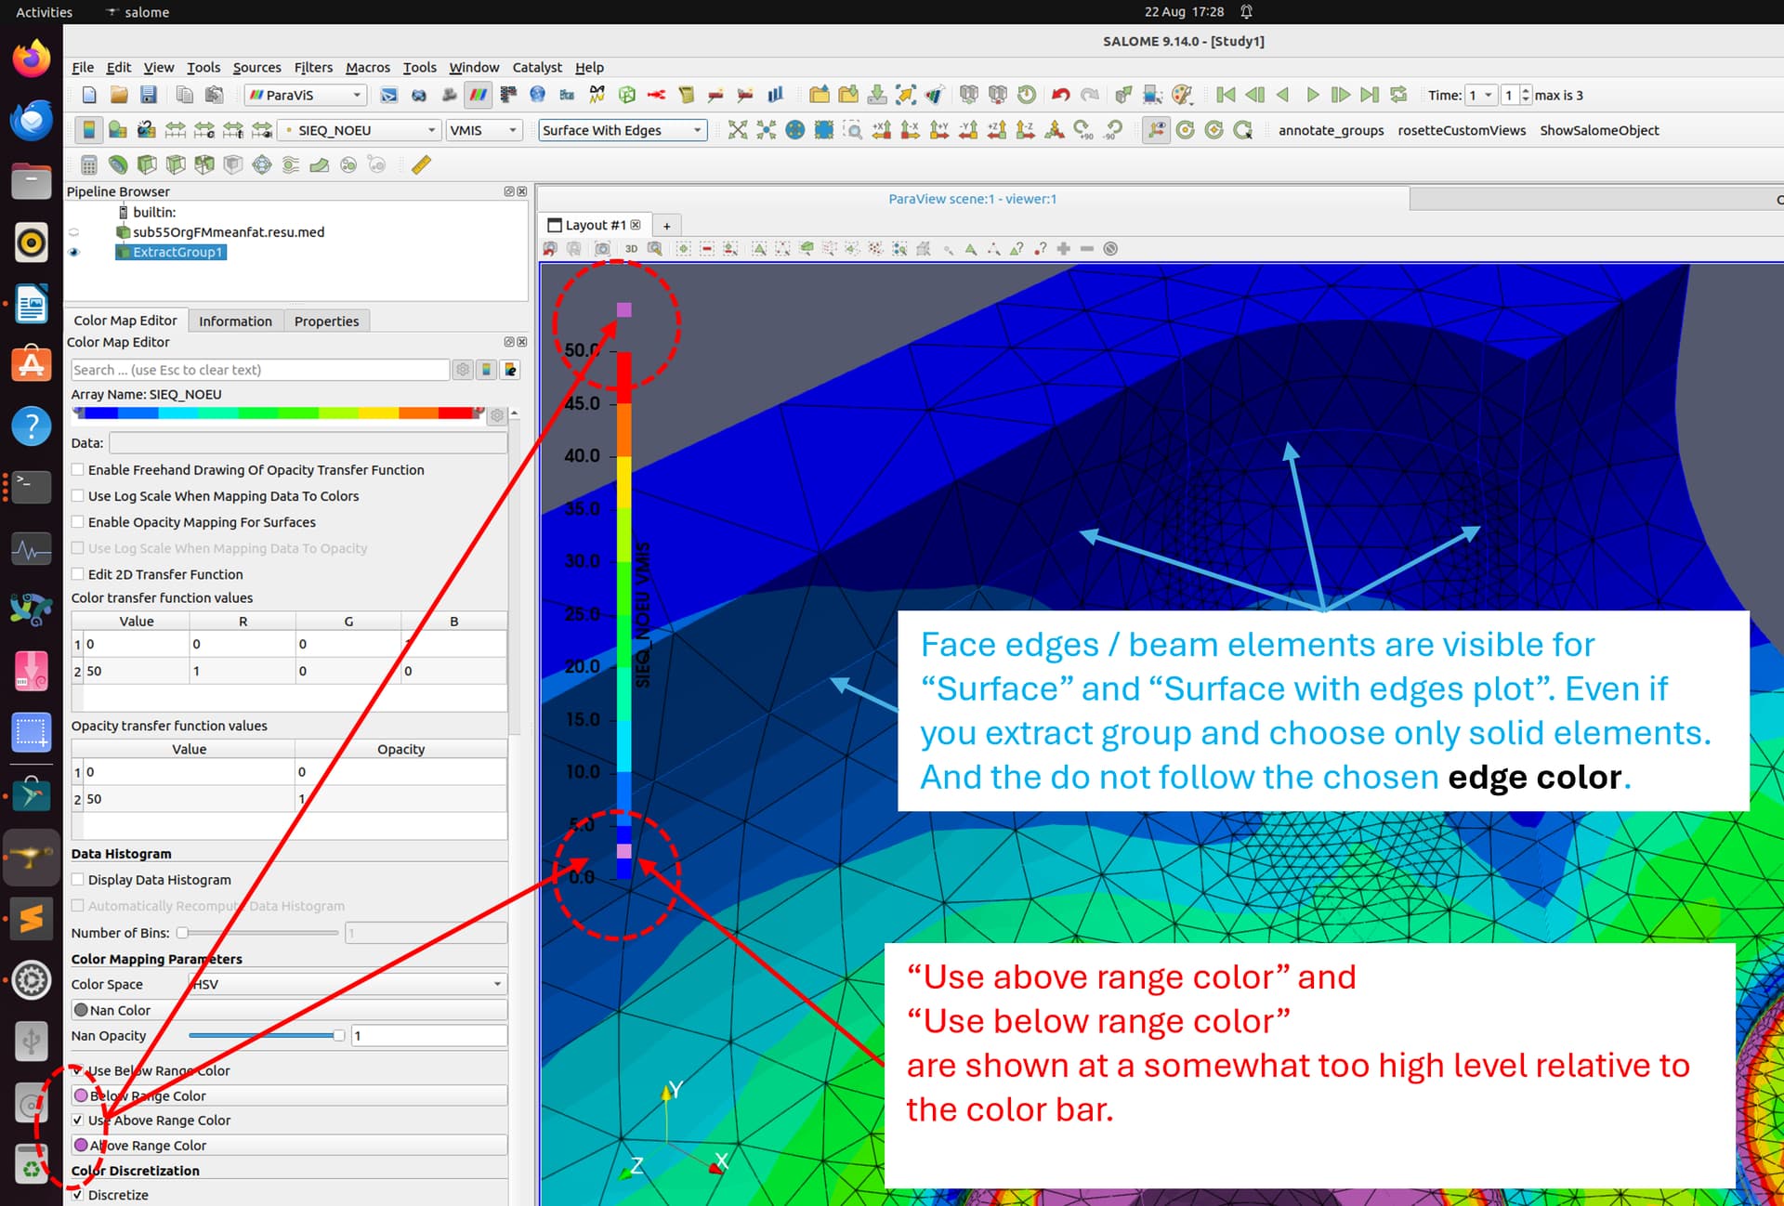Screen dimensions: 1784x1206
Task: Click the ruler measurement tool icon
Action: click(421, 165)
